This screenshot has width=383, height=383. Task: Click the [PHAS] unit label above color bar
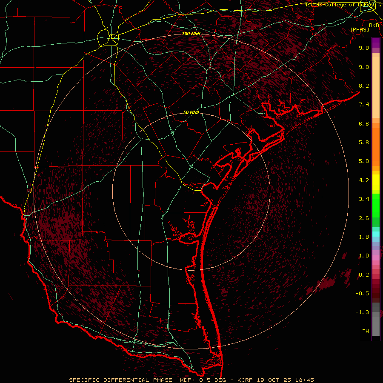coord(360,29)
